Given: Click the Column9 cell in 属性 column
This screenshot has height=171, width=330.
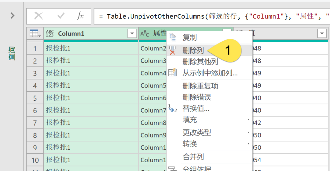Looking at the screenshot, I should 153,135.
